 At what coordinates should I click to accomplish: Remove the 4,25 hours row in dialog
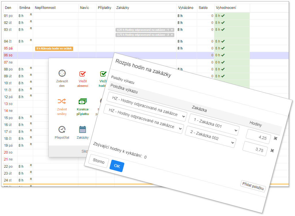coord(275,138)
